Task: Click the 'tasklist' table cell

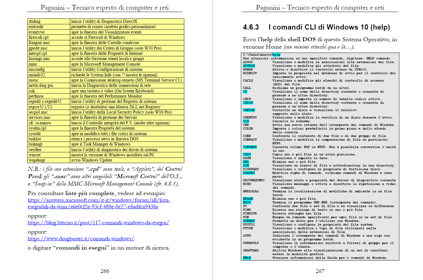Action: (49, 139)
